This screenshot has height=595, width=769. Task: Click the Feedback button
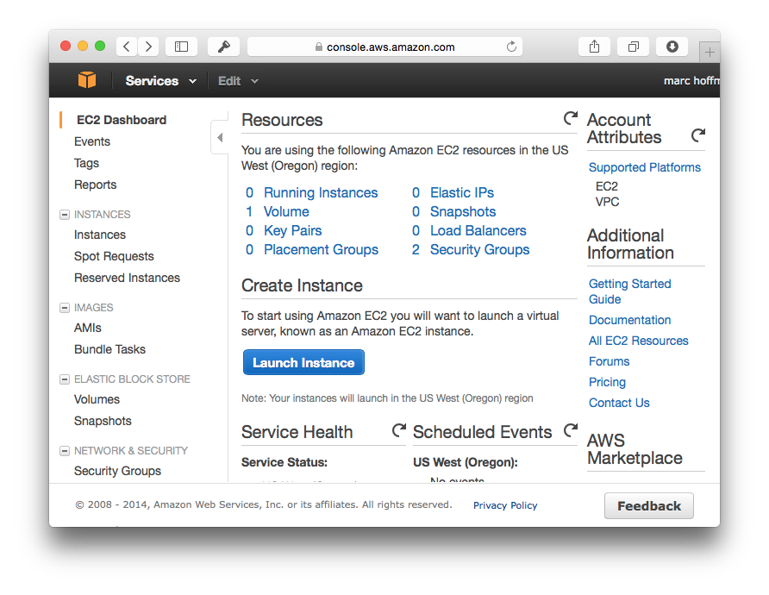coord(649,505)
